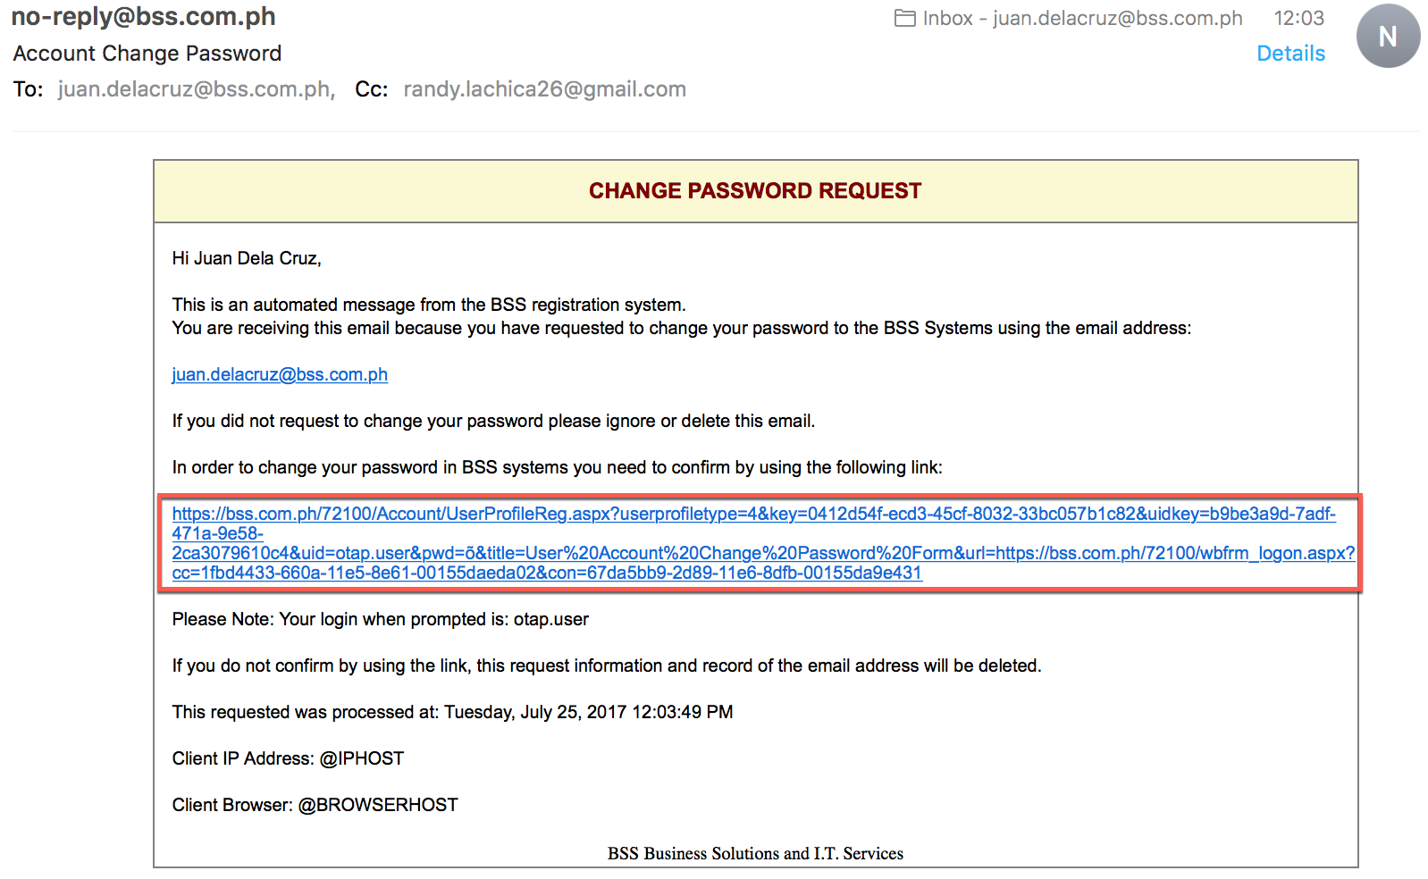This screenshot has height=879, width=1428.
Task: Click the CHANGE PASSWORD REQUEST banner heading
Action: click(755, 191)
